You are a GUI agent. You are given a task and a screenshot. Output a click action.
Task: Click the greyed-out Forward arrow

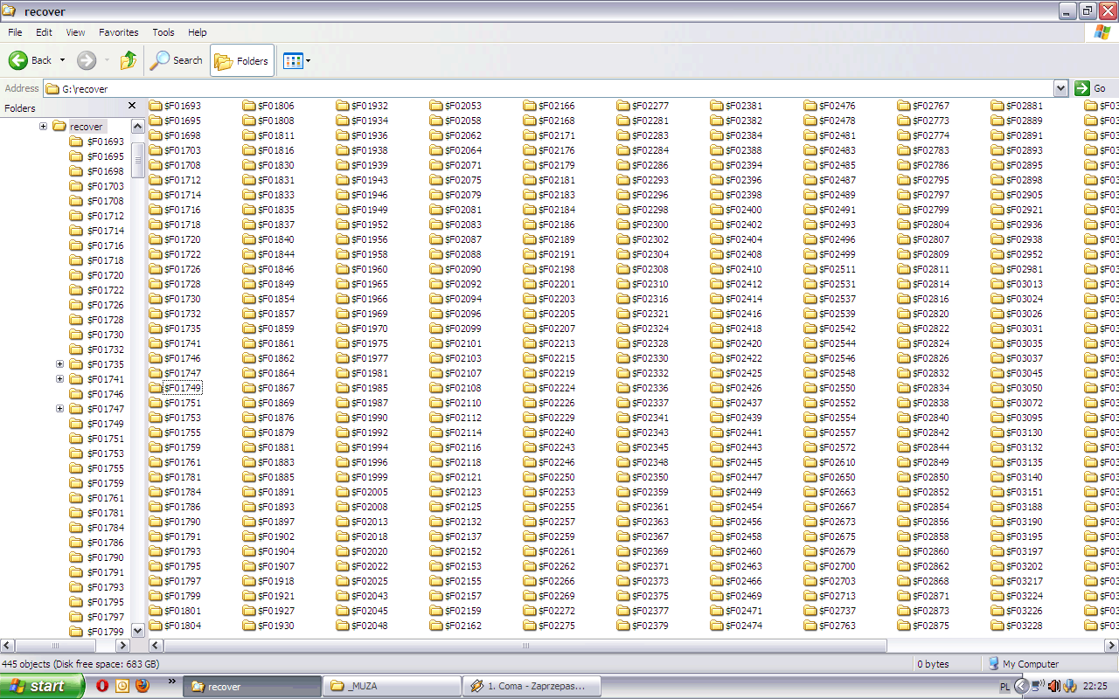tap(87, 60)
